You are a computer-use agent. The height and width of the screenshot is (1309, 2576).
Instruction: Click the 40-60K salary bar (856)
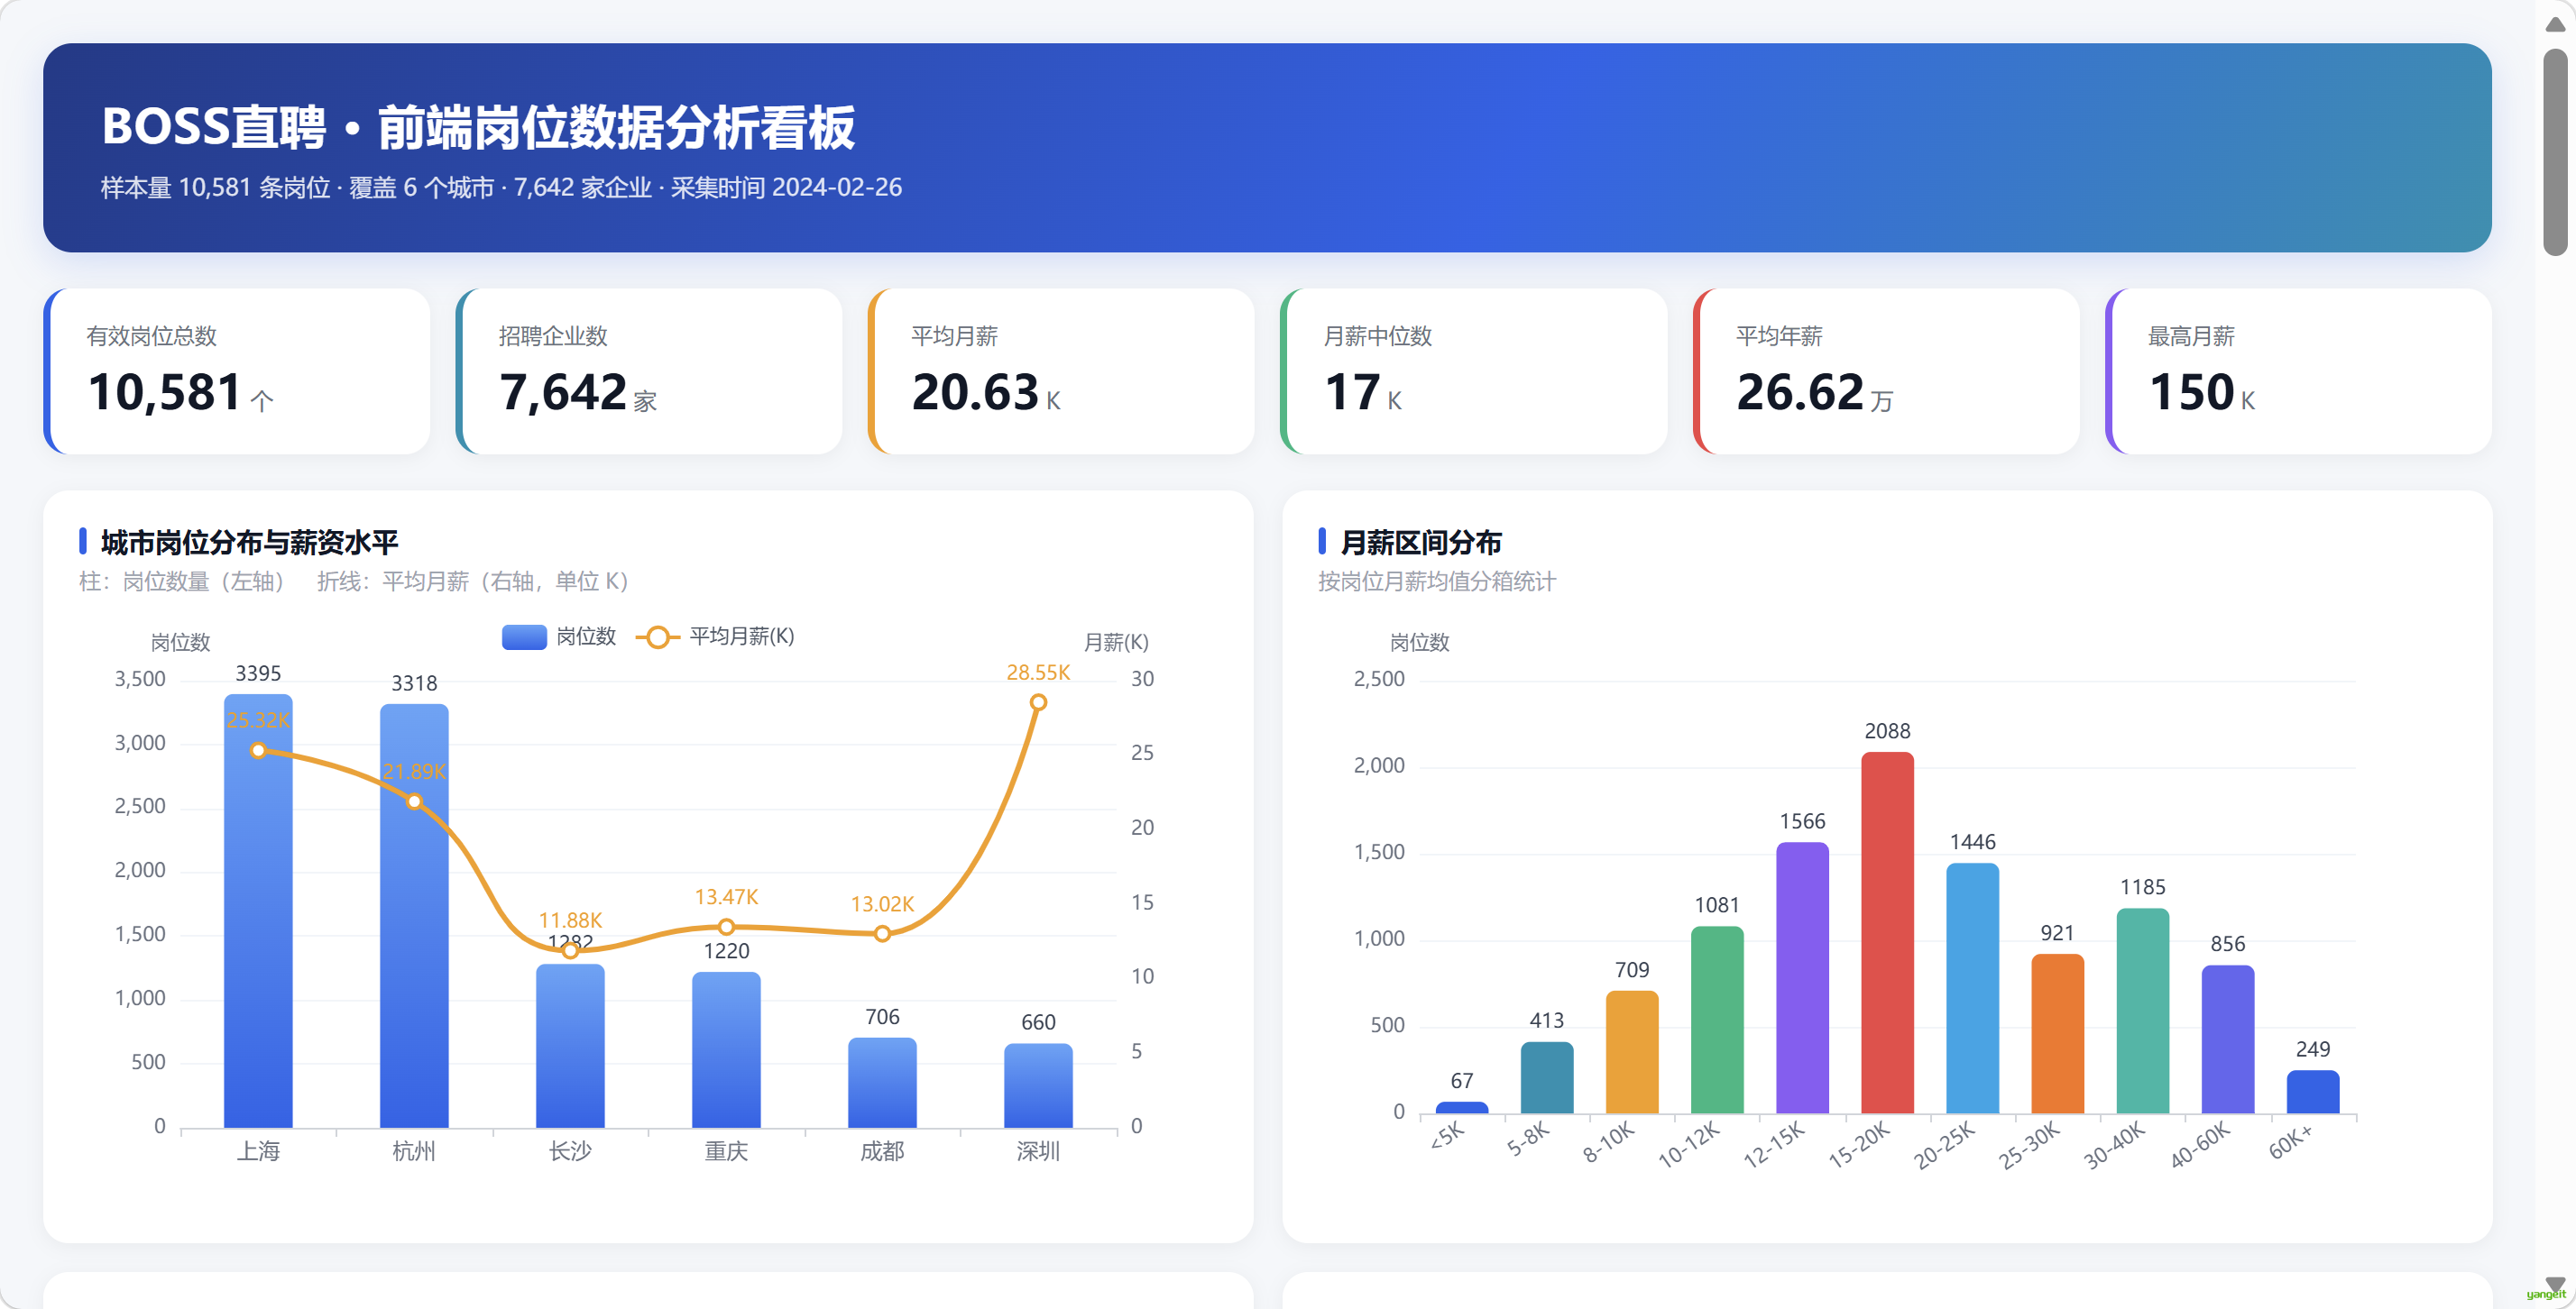(2228, 1039)
